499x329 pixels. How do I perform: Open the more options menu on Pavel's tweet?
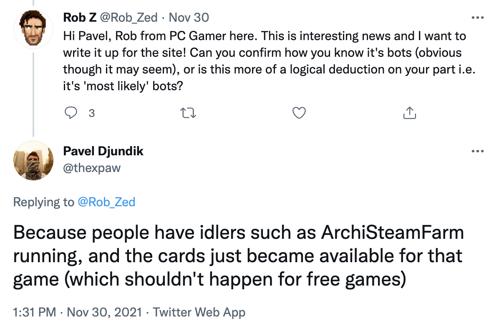pos(477,151)
